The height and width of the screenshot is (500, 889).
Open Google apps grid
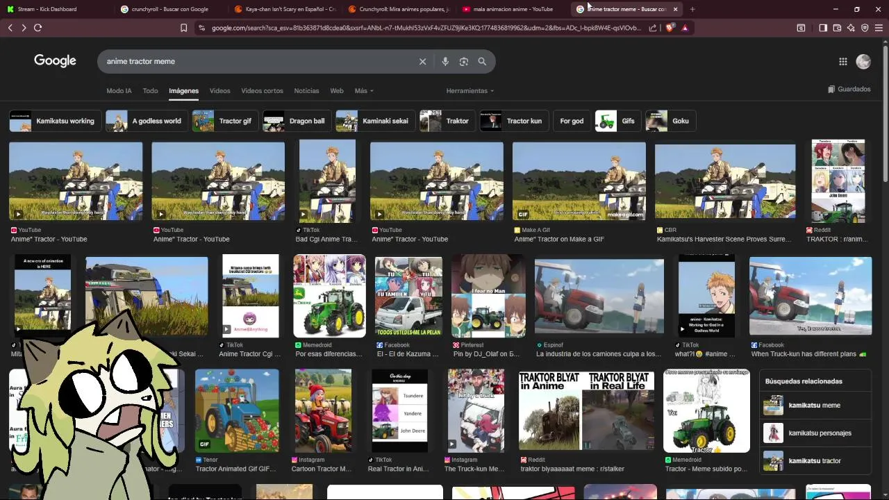[842, 61]
